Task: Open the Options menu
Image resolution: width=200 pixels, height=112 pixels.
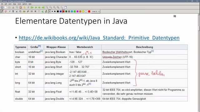Action: pos(25,4)
